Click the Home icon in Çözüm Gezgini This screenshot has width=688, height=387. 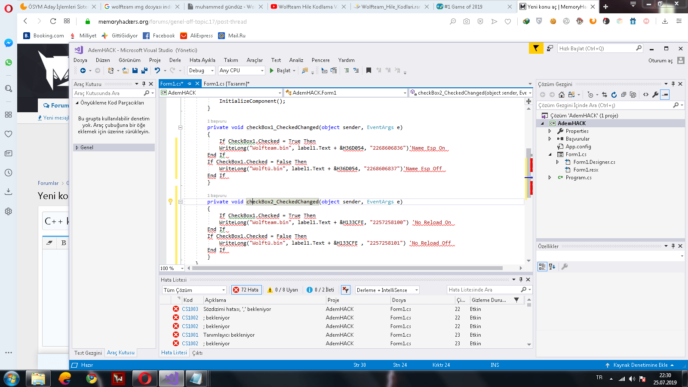point(562,95)
